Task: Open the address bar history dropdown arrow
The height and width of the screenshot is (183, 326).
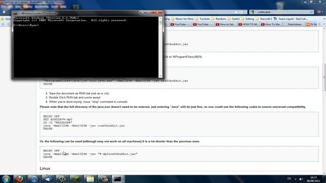Action: 241,12
